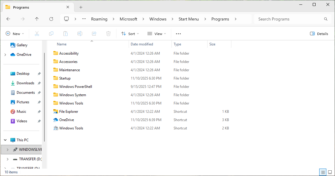The width and height of the screenshot is (335, 176).
Task: Switch to details list view icon
Action: click(x=322, y=172)
